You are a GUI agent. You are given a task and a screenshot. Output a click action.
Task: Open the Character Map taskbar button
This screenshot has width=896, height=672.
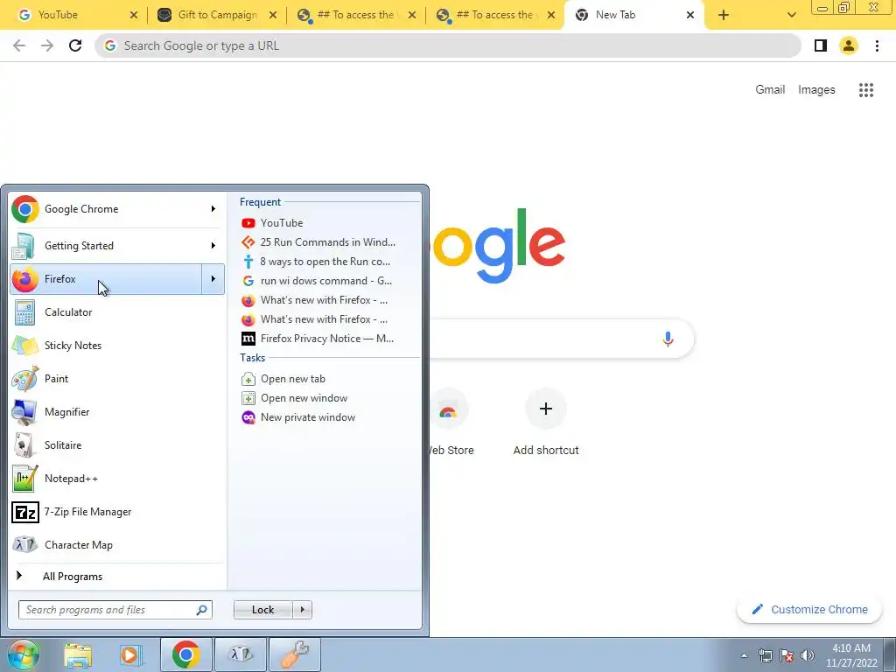click(241, 654)
